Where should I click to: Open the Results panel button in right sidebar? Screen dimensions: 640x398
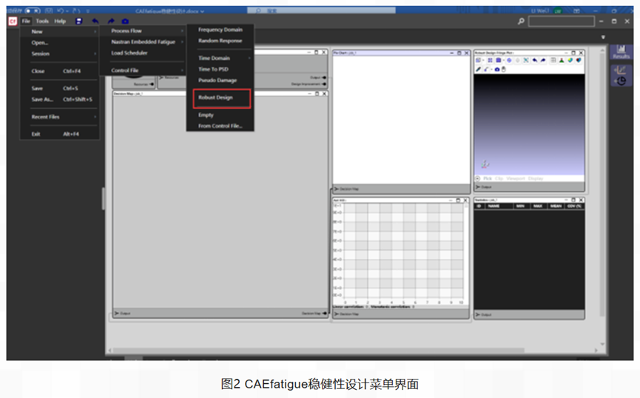click(x=622, y=52)
